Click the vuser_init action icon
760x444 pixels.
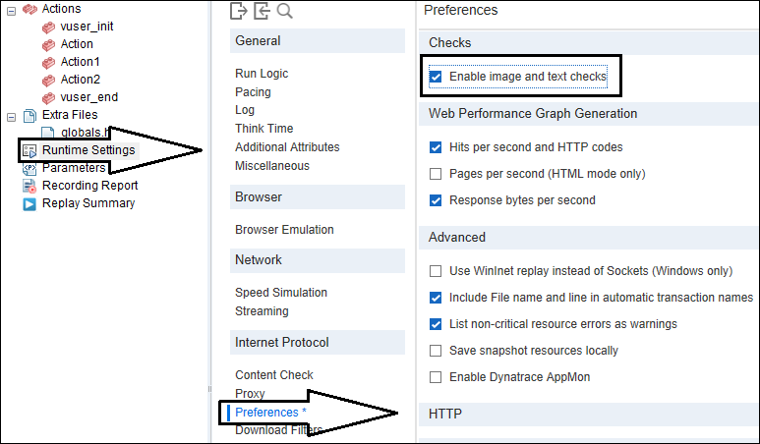(x=48, y=27)
